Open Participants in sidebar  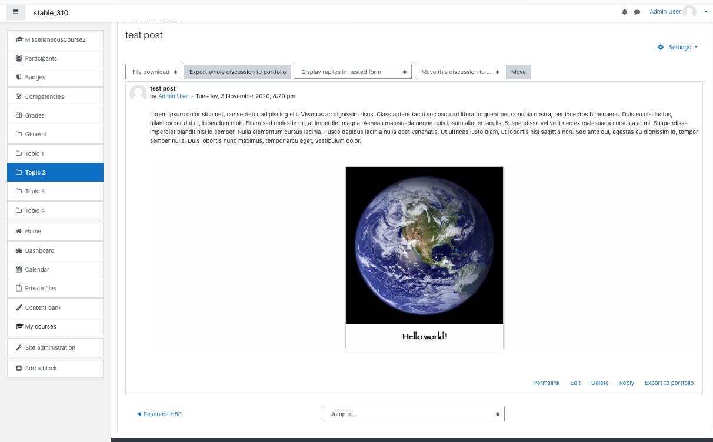(x=55, y=58)
